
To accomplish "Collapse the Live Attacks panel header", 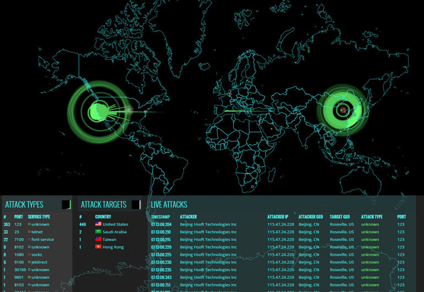I will point(169,205).
